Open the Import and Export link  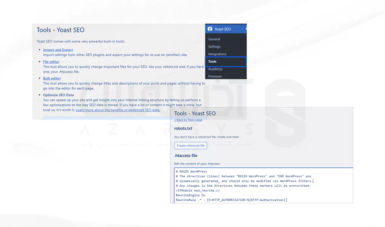point(58,50)
